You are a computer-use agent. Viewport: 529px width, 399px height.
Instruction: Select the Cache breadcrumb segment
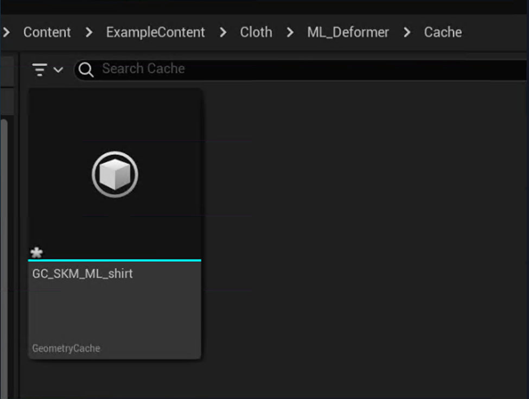point(443,33)
